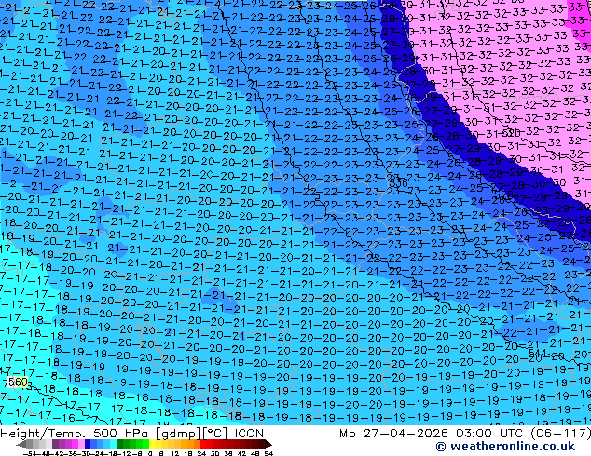Click the ICON model name label
The height and width of the screenshot is (456, 591).
249,434
